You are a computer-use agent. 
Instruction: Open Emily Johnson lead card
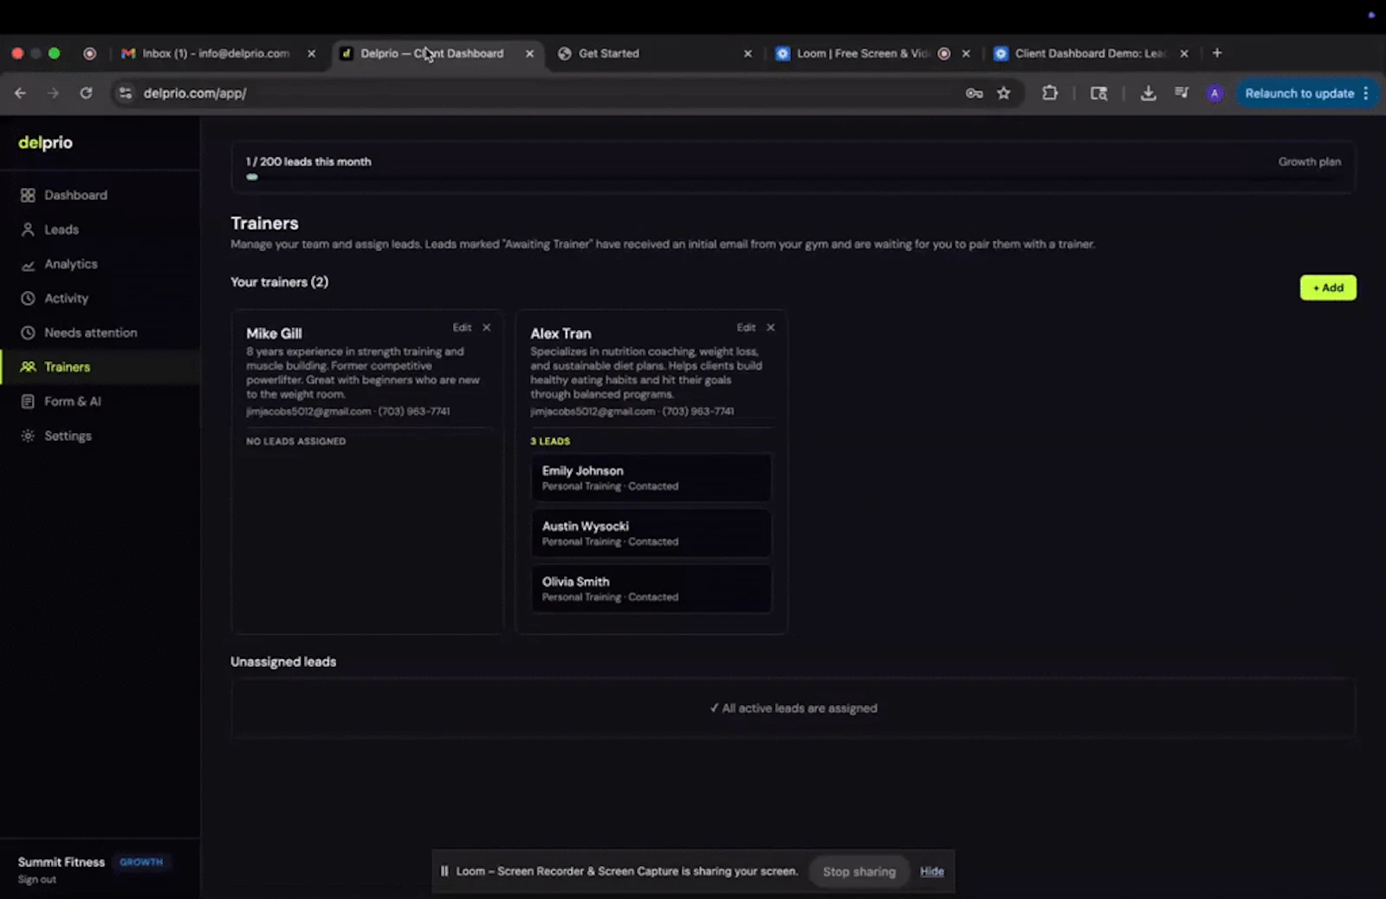click(651, 477)
